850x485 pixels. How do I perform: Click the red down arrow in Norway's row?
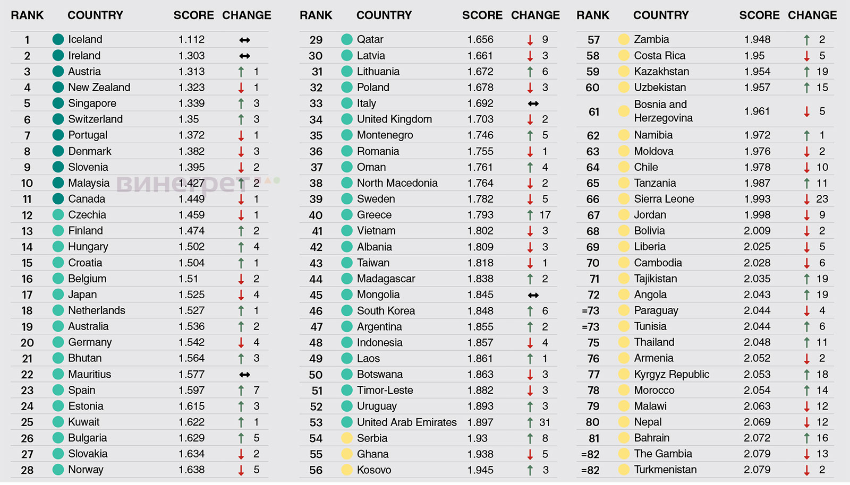click(241, 470)
